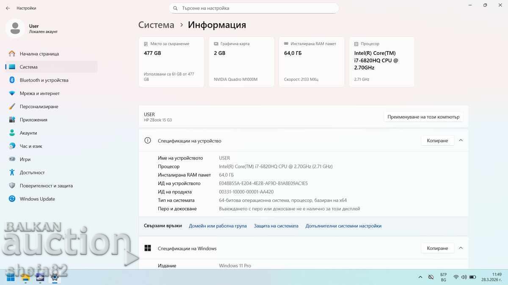The width and height of the screenshot is (508, 285).
Task: Open the Процесор info card
Action: [382, 62]
